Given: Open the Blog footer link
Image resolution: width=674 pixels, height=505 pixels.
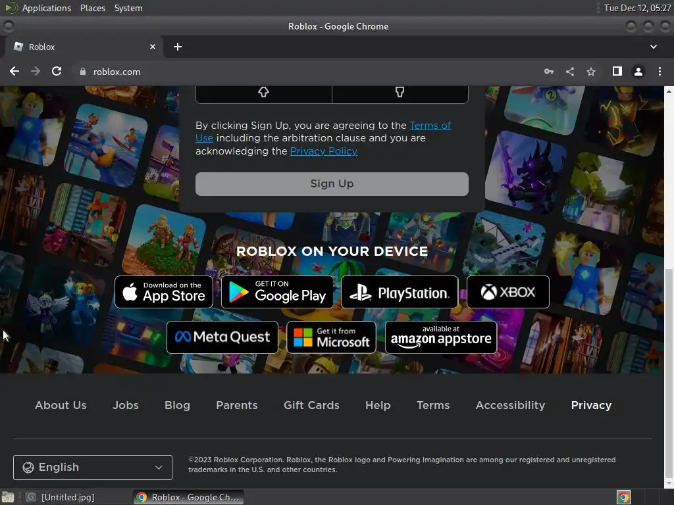Looking at the screenshot, I should coord(177,405).
